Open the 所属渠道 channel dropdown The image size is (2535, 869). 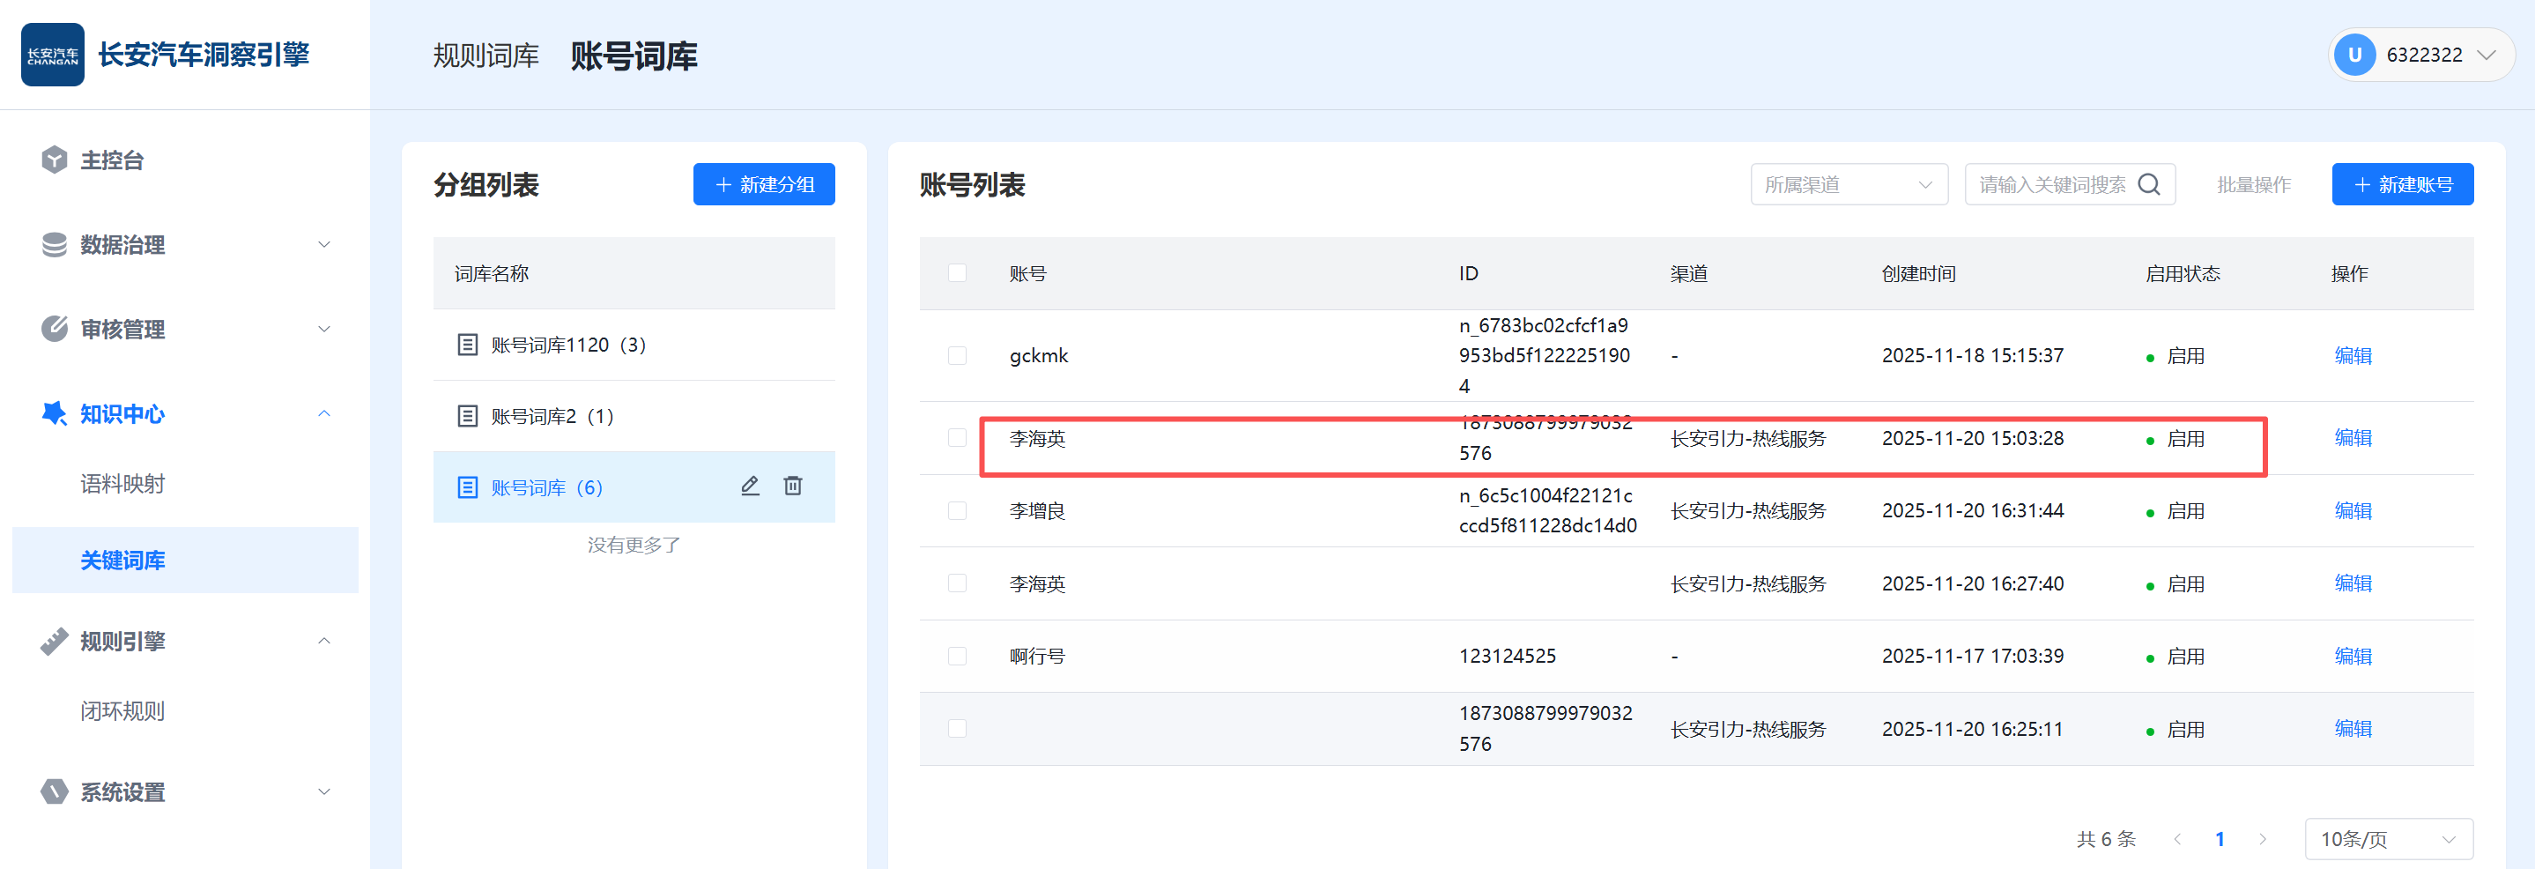click(x=1848, y=185)
